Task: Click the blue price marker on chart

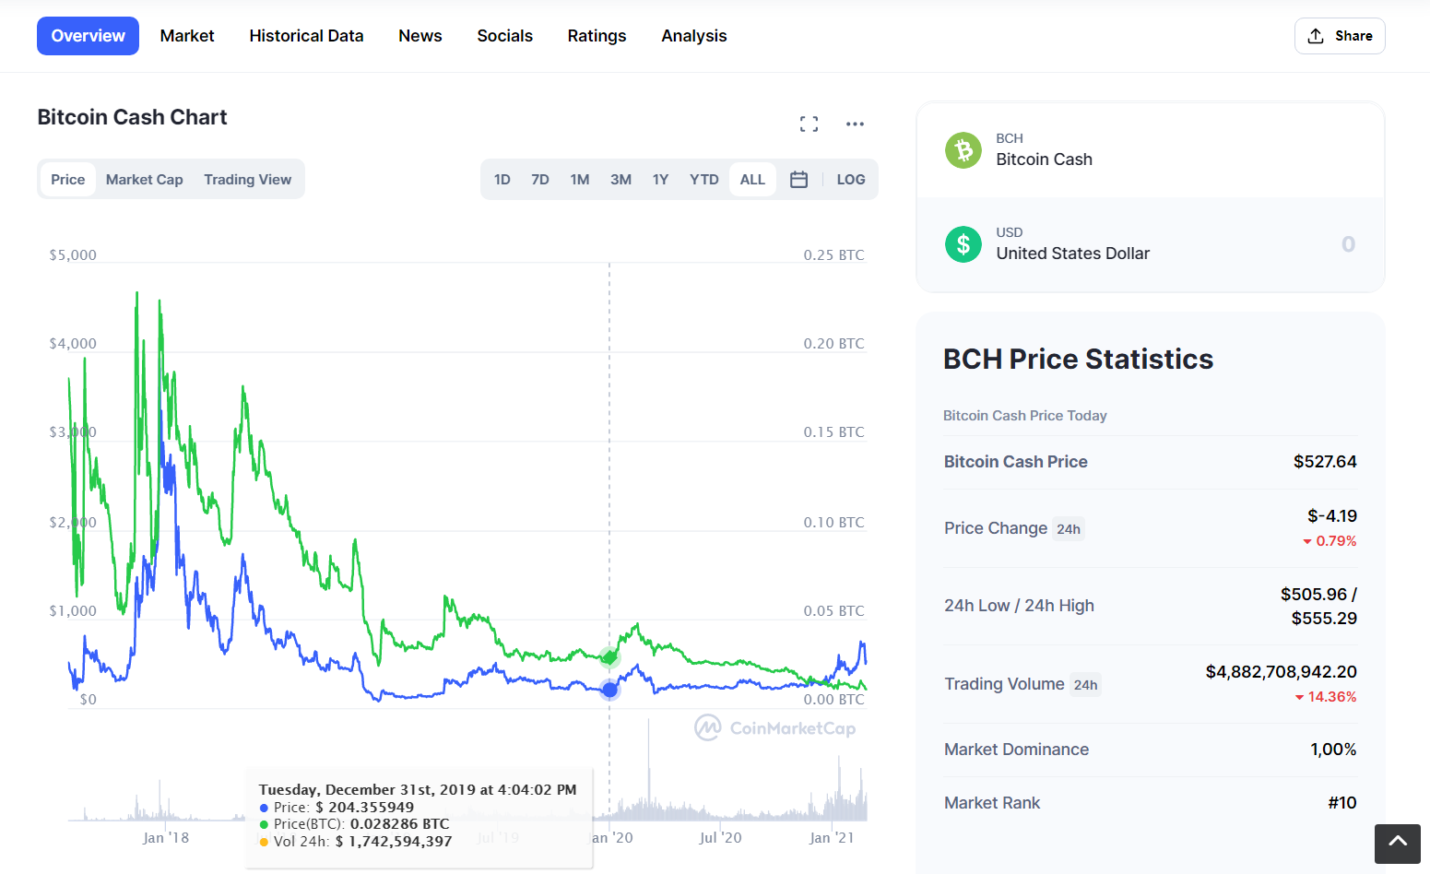Action: 609,690
